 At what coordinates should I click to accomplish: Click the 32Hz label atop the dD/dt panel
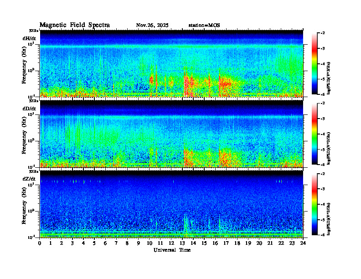coord(34,101)
